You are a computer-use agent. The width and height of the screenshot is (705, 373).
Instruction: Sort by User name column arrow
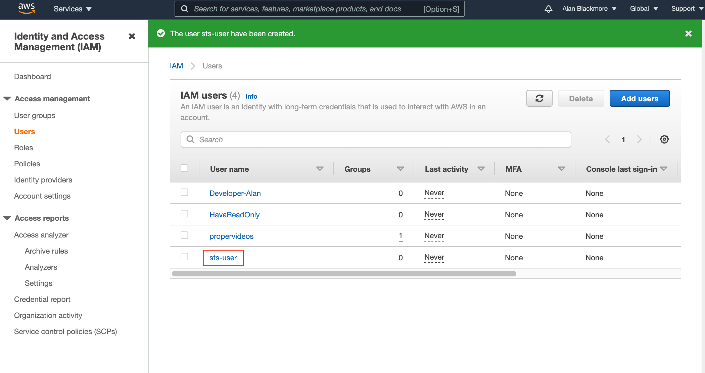tap(320, 169)
